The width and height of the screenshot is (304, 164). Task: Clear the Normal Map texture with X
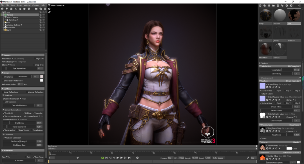(x=280, y=87)
